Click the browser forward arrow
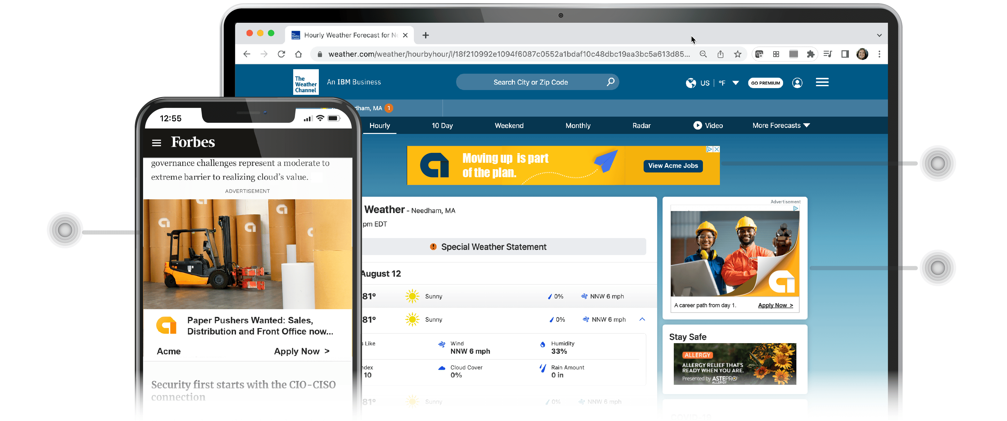Screen dimensions: 1007x421 (264, 54)
